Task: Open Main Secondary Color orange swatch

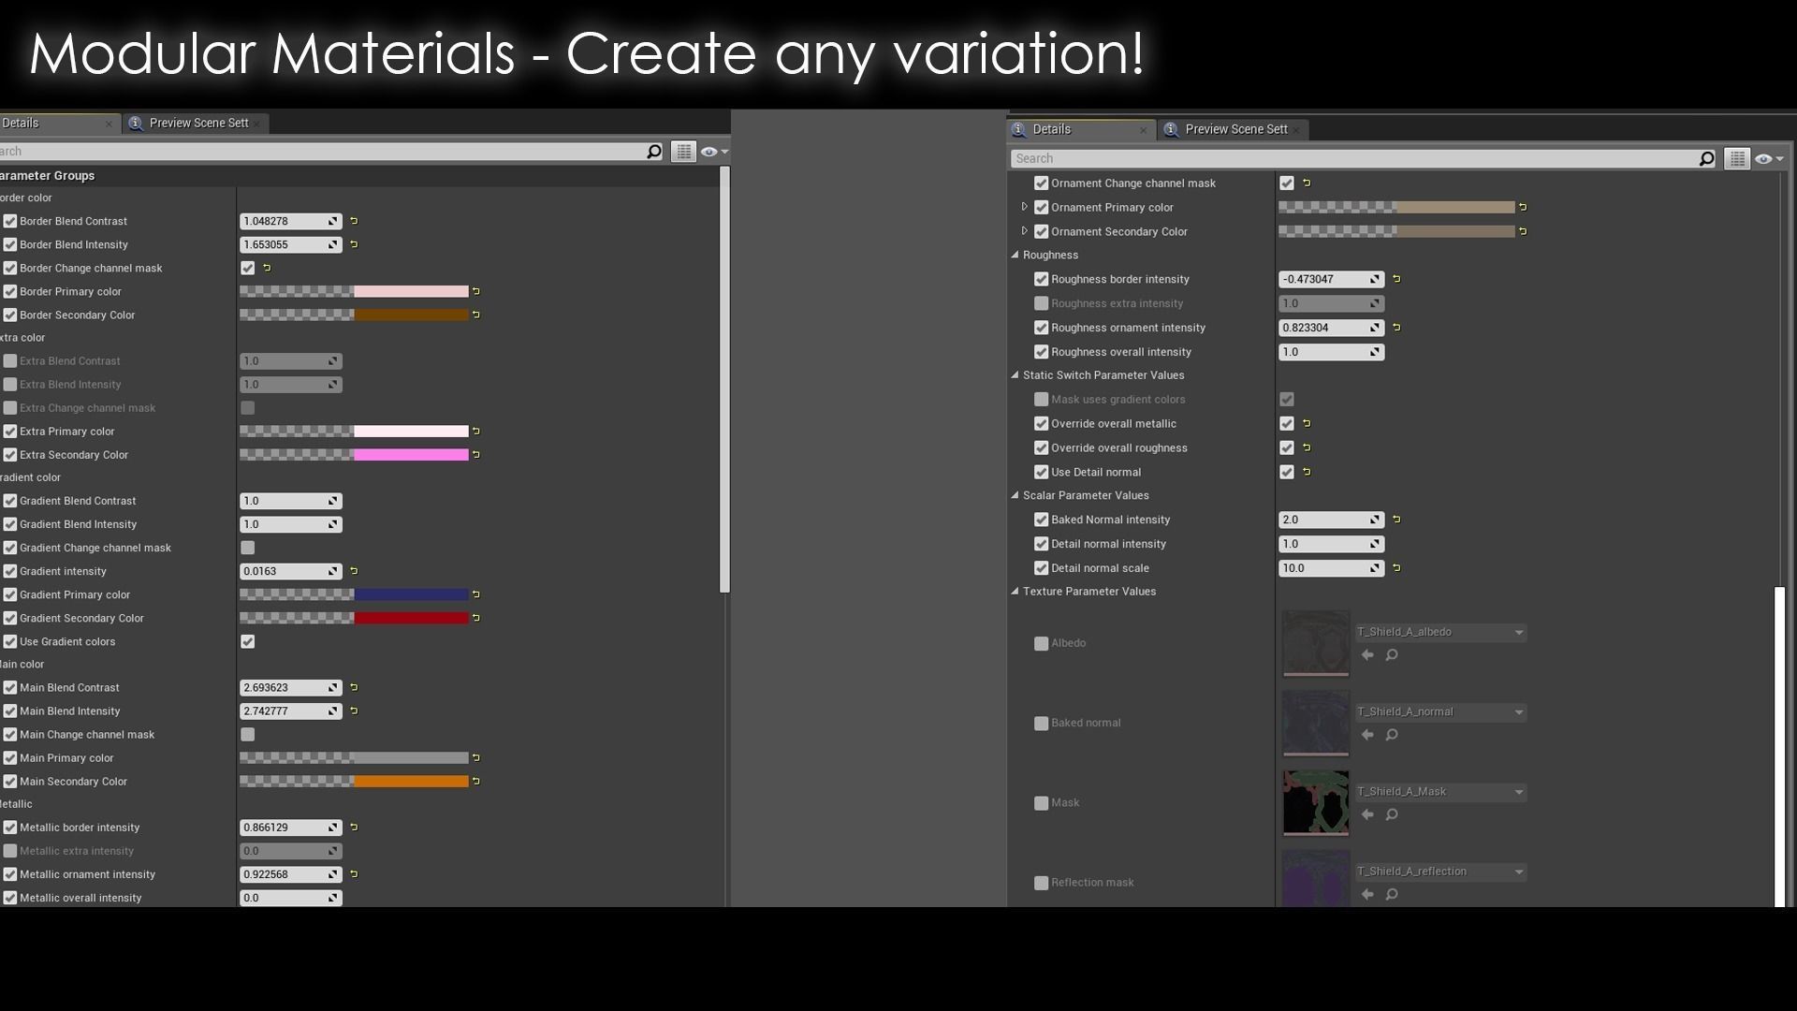Action: coord(411,782)
